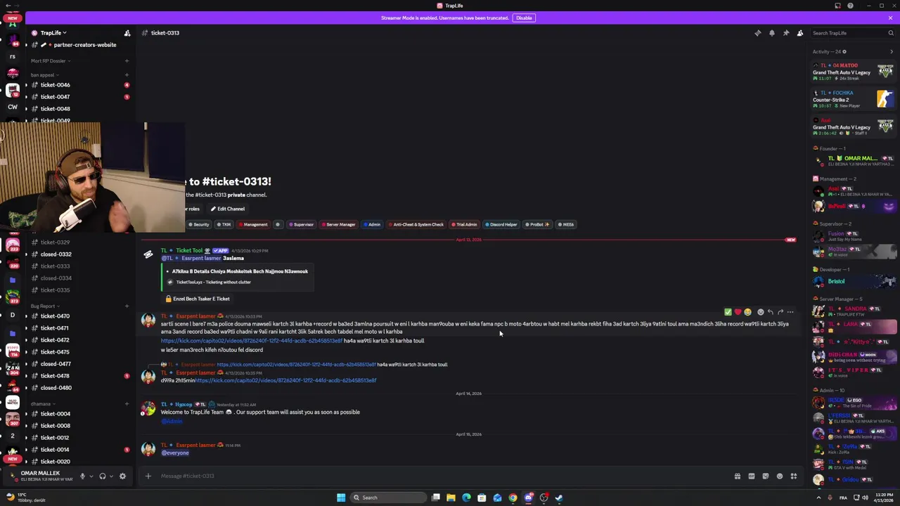This screenshot has height=506, width=900.
Task: Show pinned messages with the pin icon
Action: [x=786, y=33]
